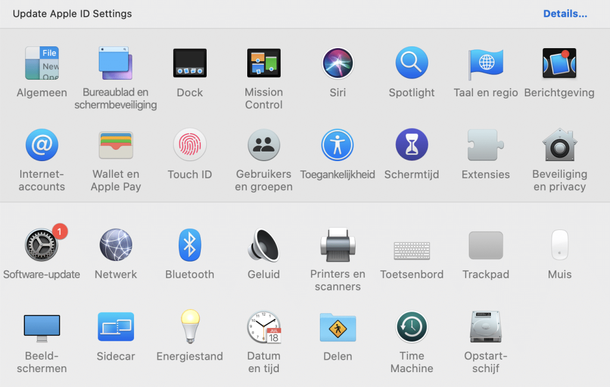Open the Siri preferences pane

[x=338, y=63]
